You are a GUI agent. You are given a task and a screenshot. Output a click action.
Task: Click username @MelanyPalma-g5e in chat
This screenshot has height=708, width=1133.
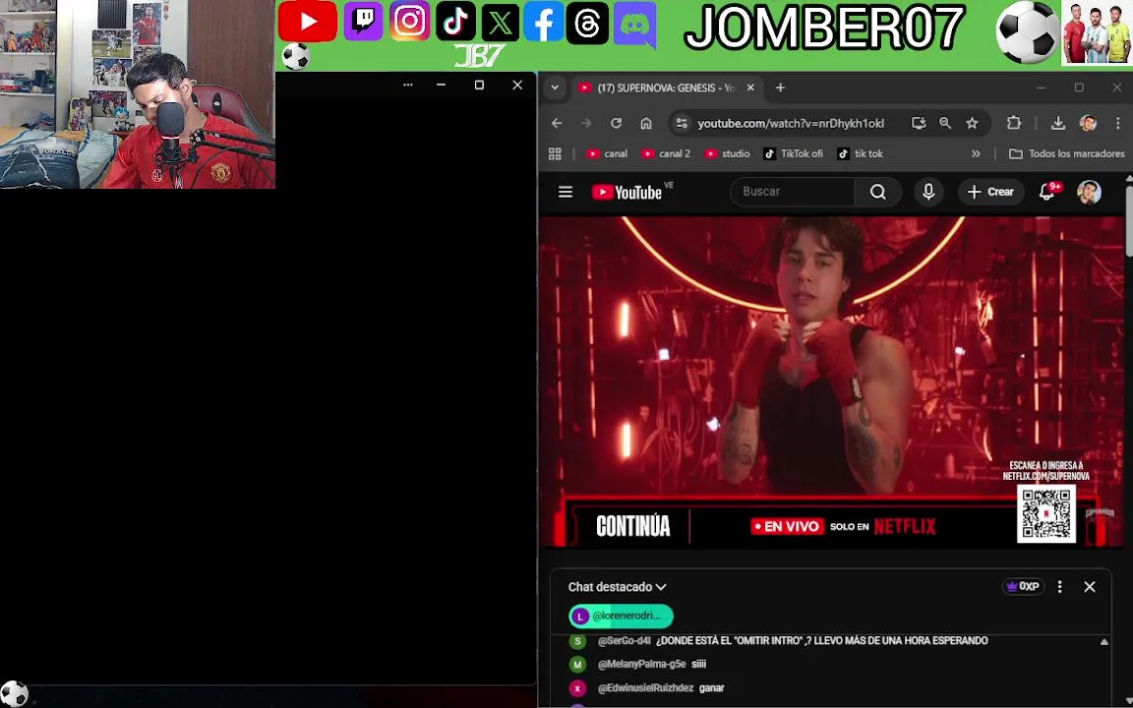point(641,664)
